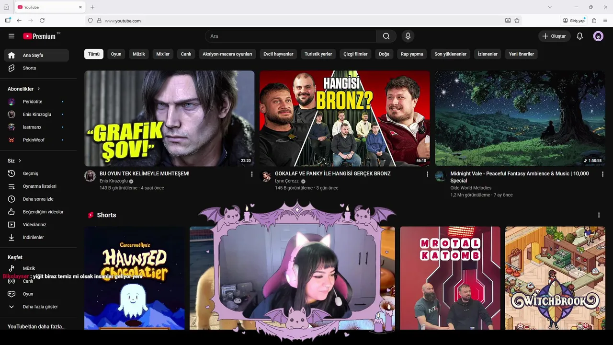Select the Rap yapma chip
This screenshot has width=613, height=345.
[412, 54]
